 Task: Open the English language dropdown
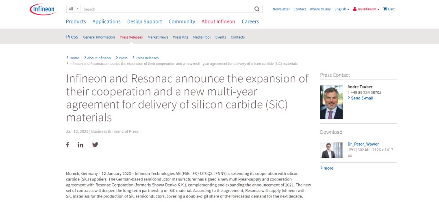[x=342, y=9]
